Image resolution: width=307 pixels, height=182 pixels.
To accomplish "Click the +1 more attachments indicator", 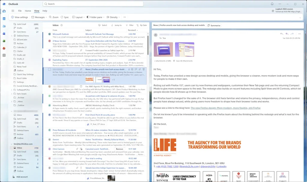I will tap(113, 80).
